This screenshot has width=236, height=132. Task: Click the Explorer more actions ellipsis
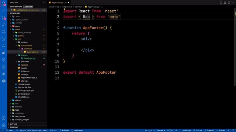point(44,3)
